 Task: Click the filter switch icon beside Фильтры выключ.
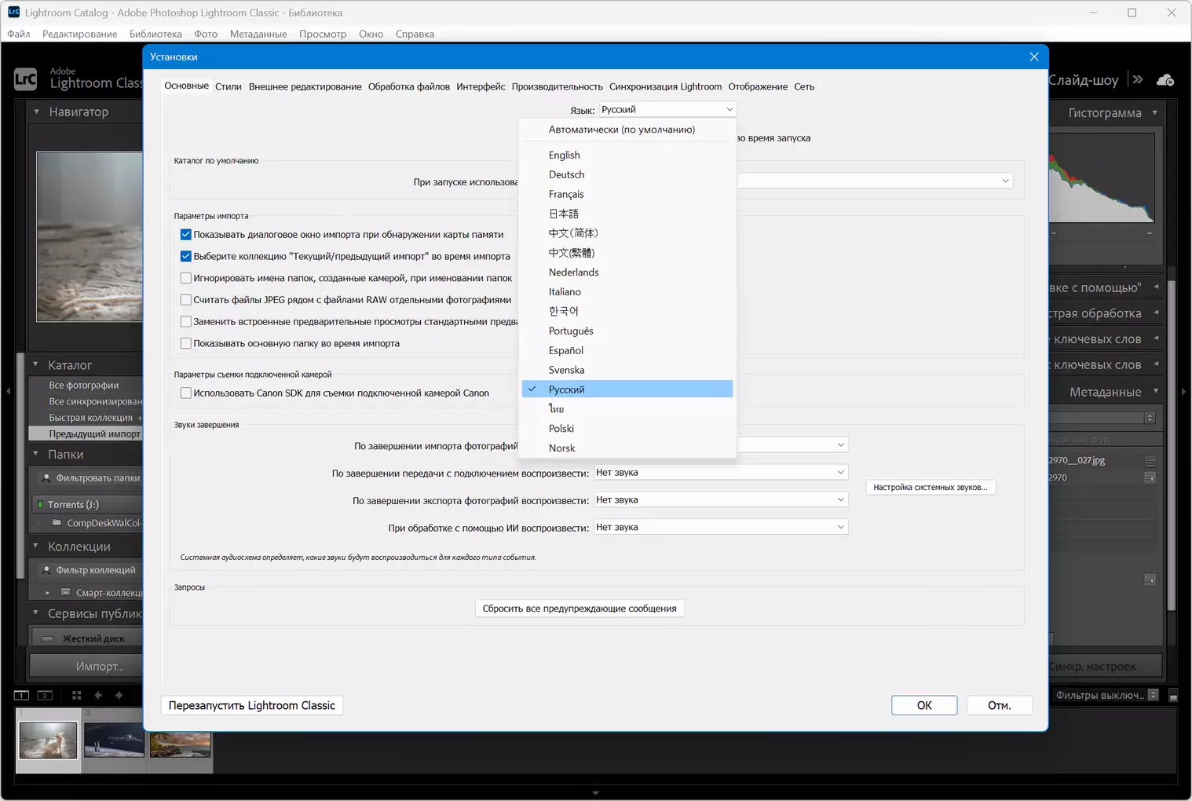pyautogui.click(x=1173, y=696)
